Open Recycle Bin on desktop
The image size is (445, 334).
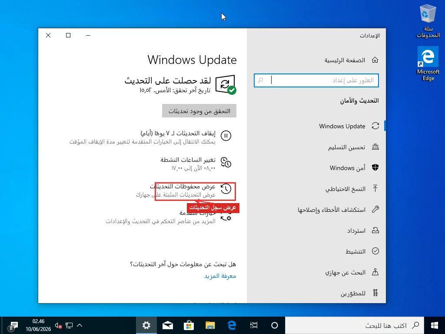(428, 21)
